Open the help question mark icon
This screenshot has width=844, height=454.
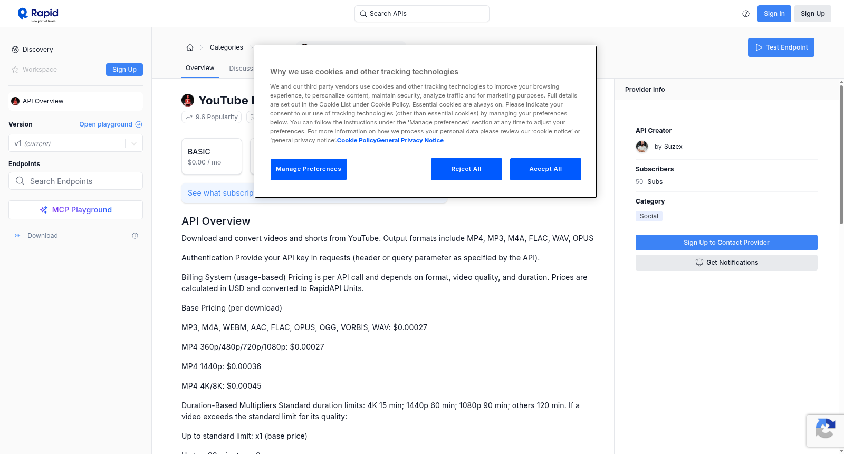coord(746,14)
